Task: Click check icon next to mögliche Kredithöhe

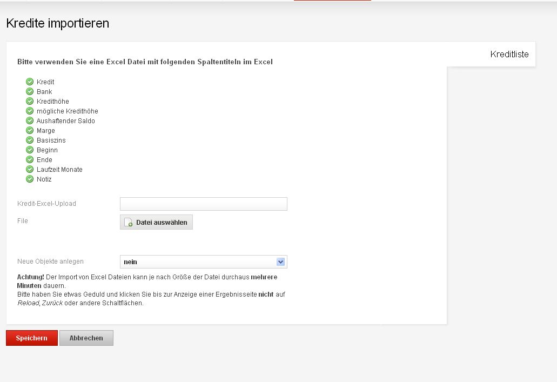Action: click(30, 111)
